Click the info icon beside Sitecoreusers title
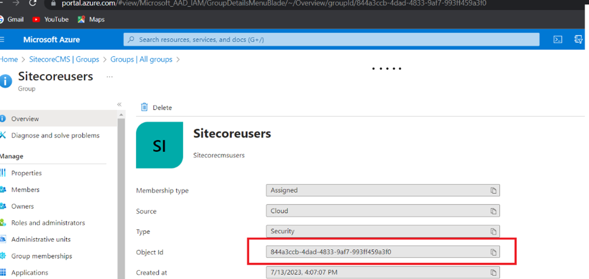 click(6, 81)
